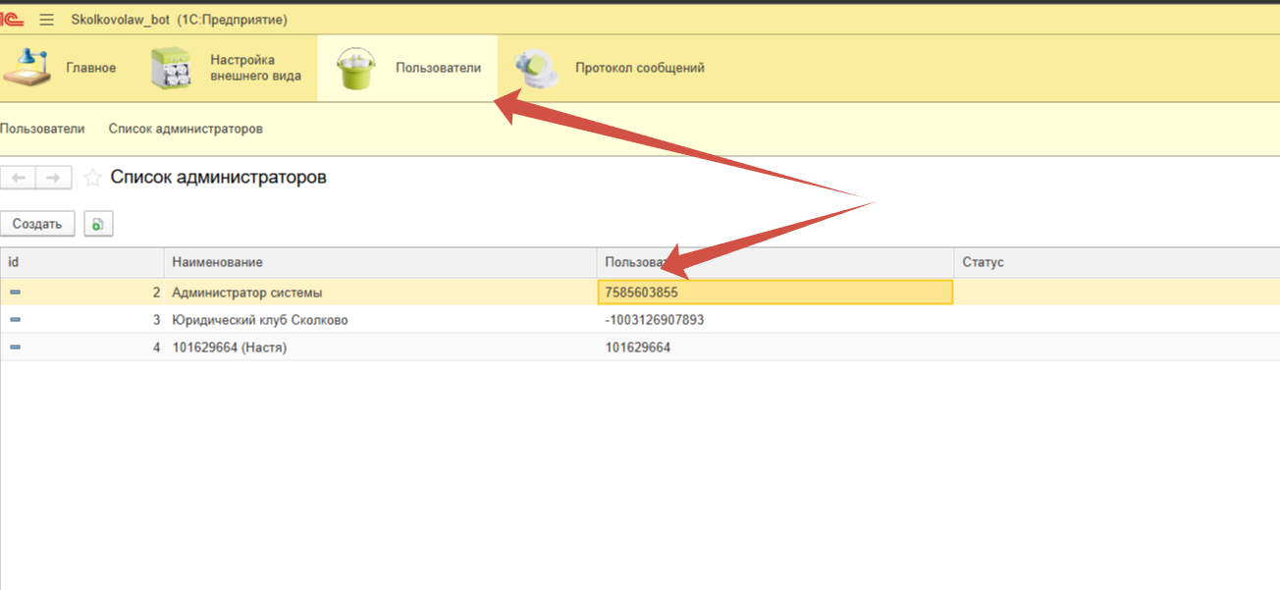This screenshot has width=1280, height=590.
Task: Click the Протокол сообщений plates icon
Action: (536, 69)
